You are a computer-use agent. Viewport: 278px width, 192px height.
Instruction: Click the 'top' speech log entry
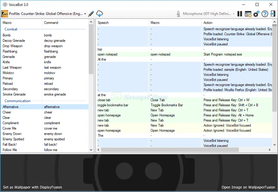coord(100,49)
